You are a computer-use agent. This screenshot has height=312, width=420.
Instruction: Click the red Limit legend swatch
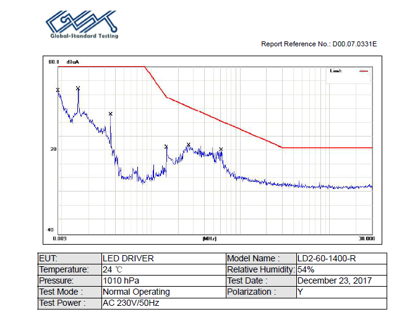[x=364, y=71]
